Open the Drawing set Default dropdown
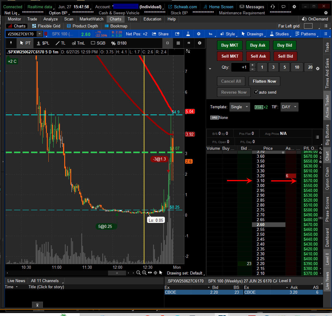 click(186, 273)
